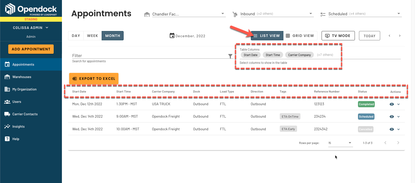Open the Rows per page dropdown
The image size is (415, 183).
(340, 143)
